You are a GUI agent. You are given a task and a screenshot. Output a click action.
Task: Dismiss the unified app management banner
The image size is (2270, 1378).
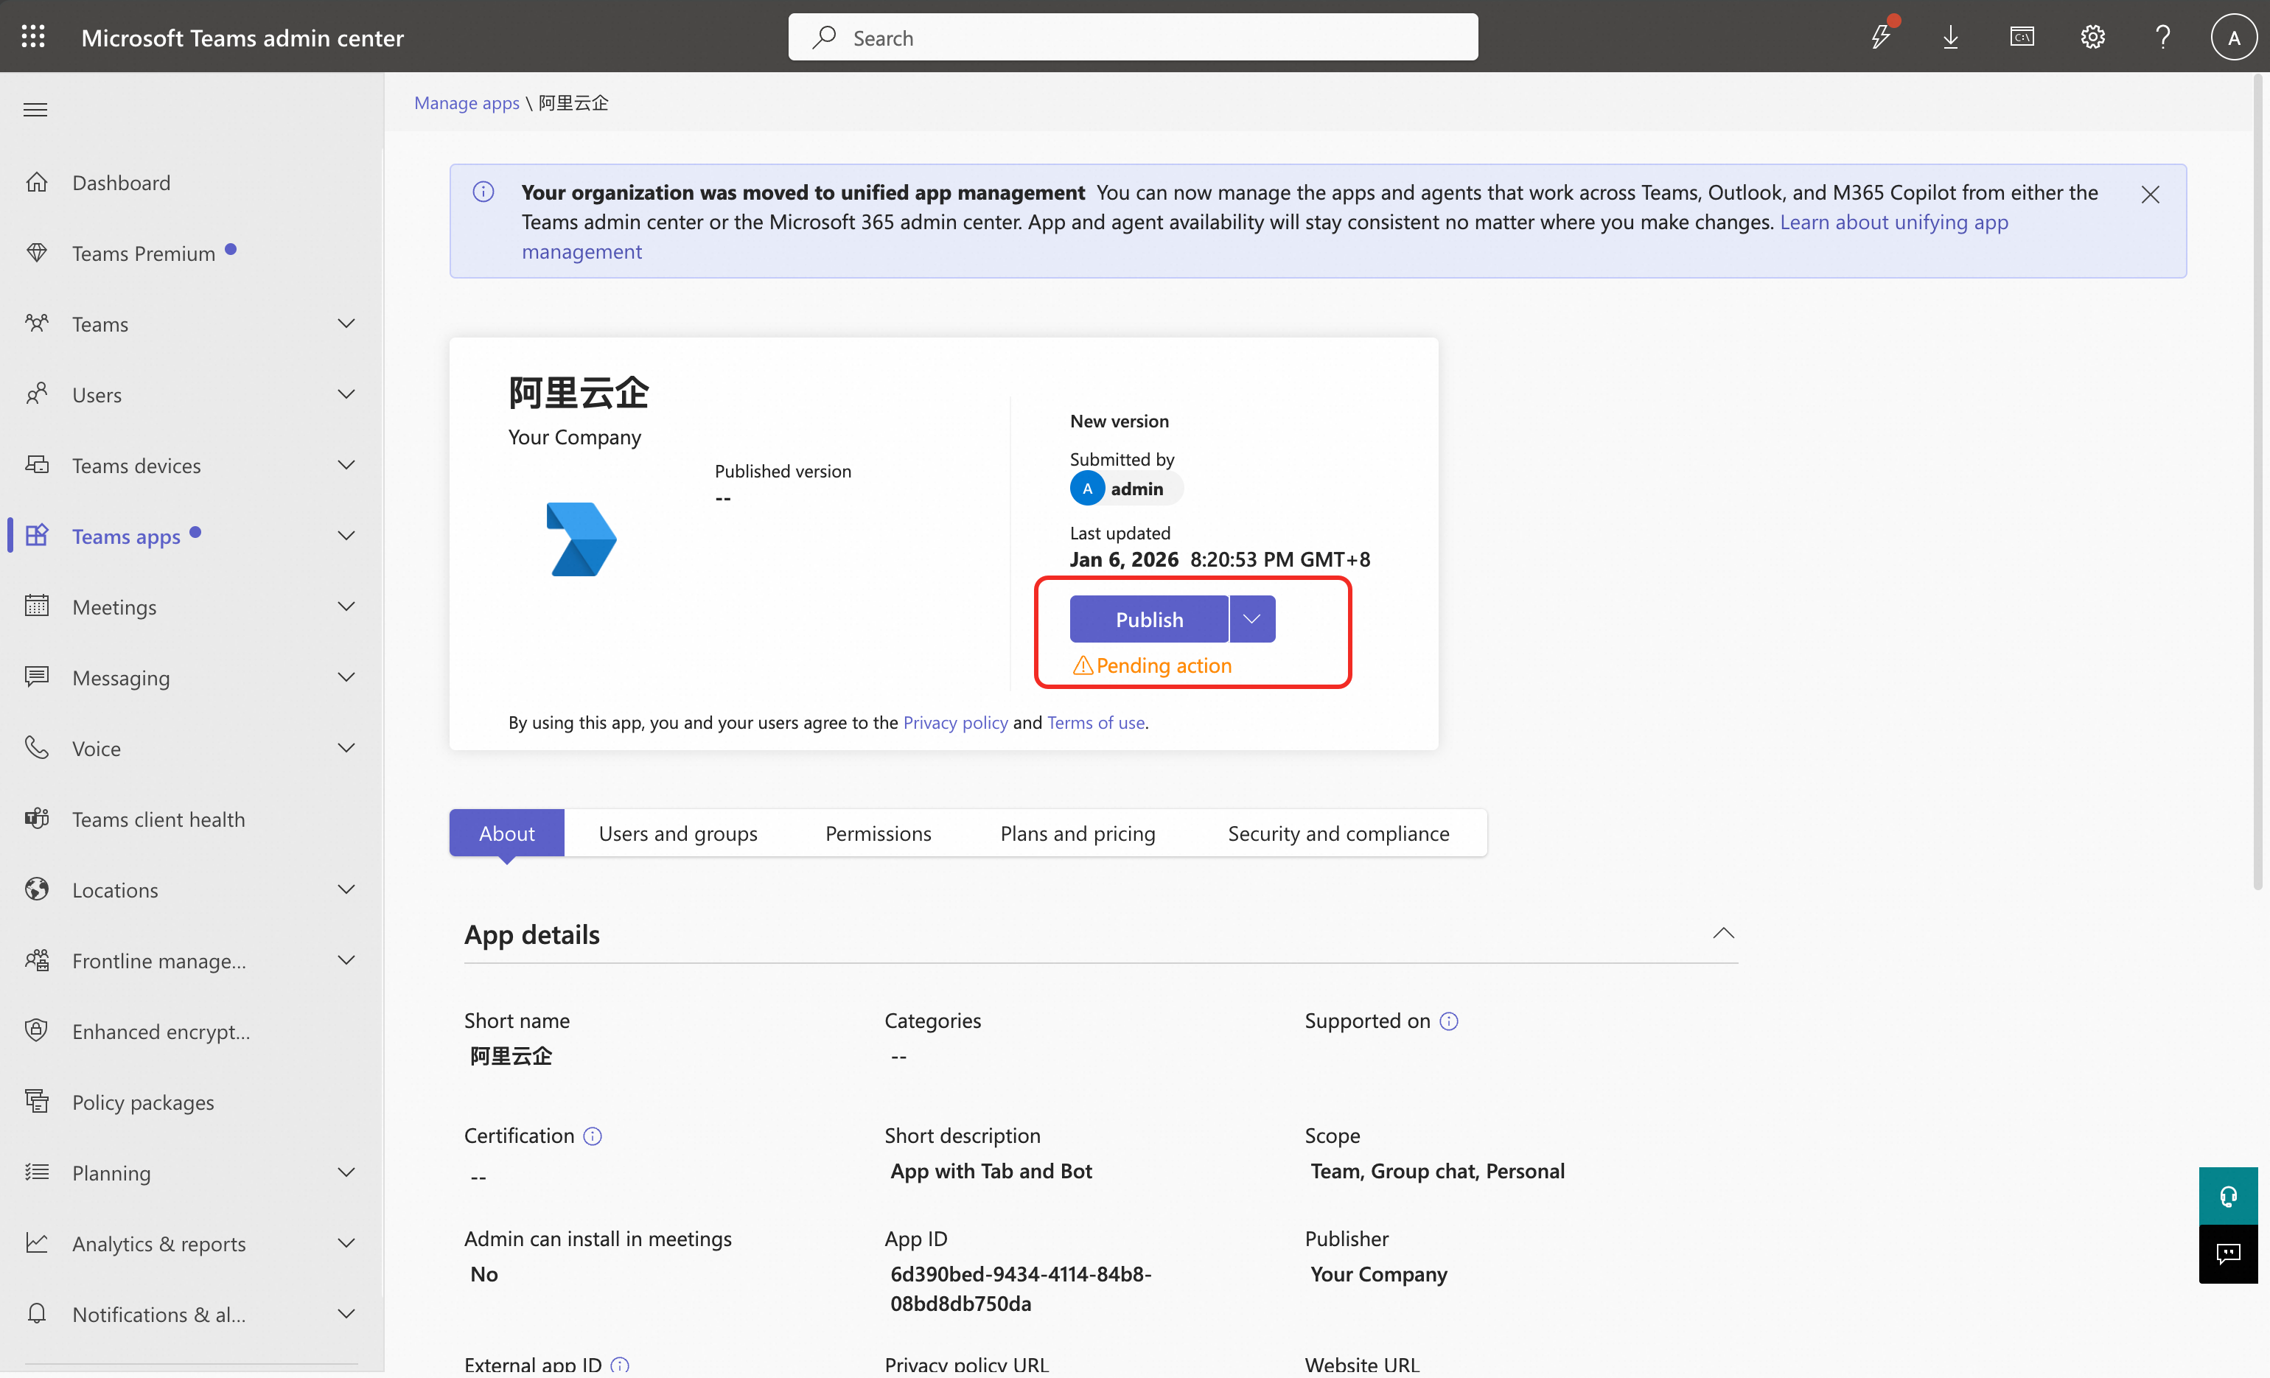click(x=2149, y=195)
